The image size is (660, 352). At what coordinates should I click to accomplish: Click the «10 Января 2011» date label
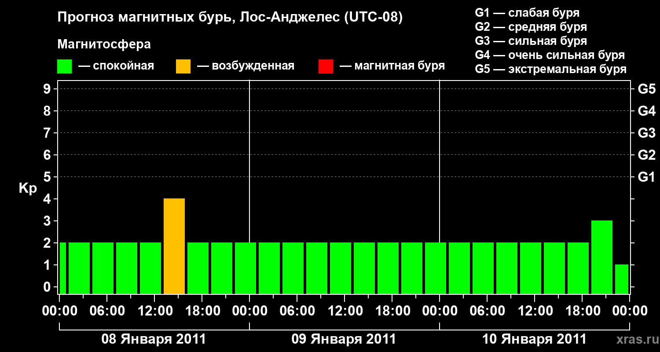pos(535,339)
